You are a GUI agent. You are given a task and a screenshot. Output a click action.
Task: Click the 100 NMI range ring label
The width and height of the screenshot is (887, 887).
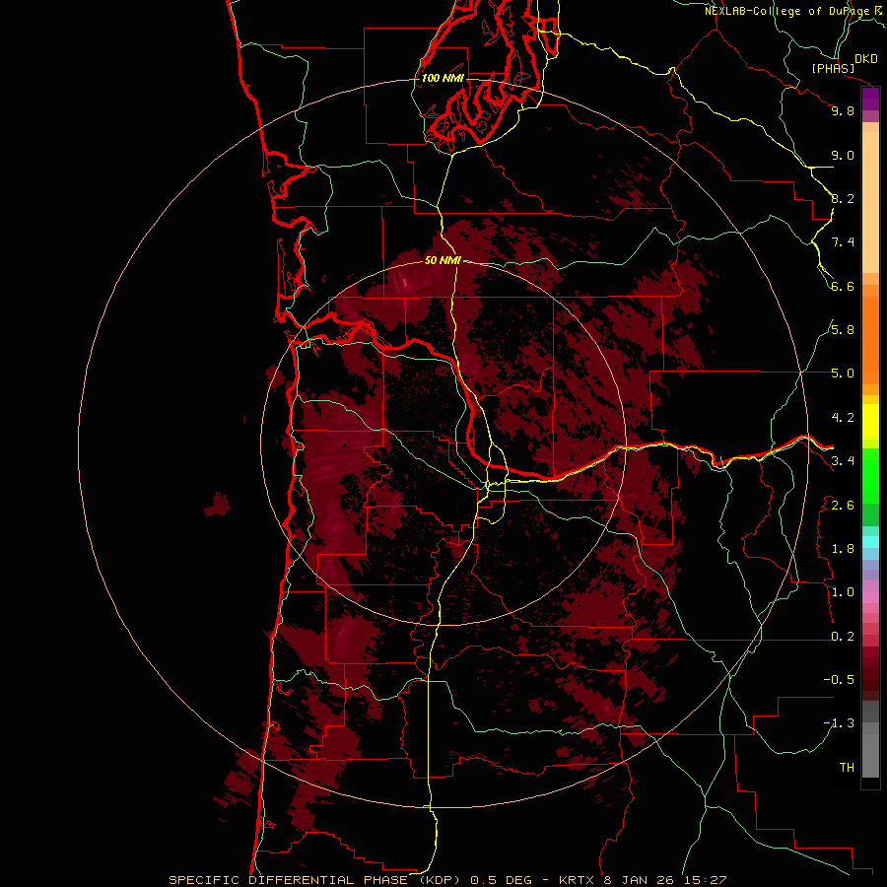pyautogui.click(x=443, y=78)
